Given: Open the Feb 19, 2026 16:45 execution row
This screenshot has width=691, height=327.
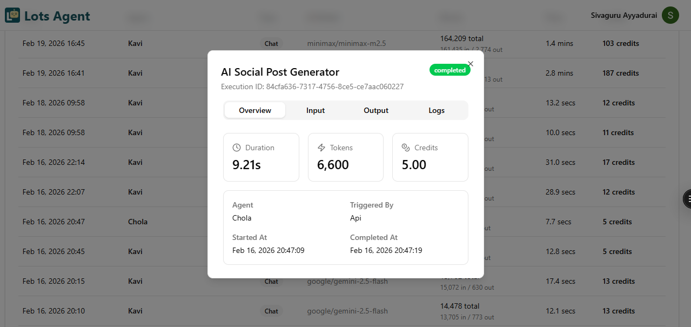Looking at the screenshot, I should tap(53, 43).
